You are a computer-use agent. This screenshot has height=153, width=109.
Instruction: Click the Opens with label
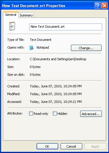point(16,47)
